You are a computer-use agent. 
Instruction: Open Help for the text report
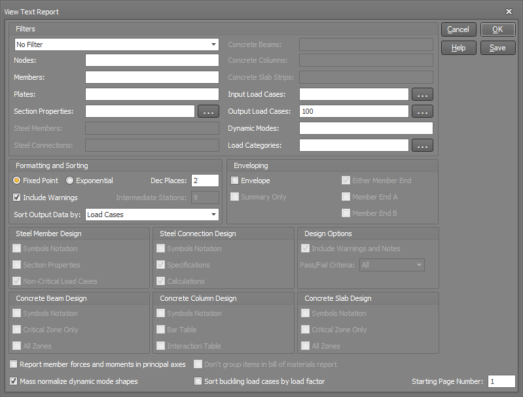point(458,48)
